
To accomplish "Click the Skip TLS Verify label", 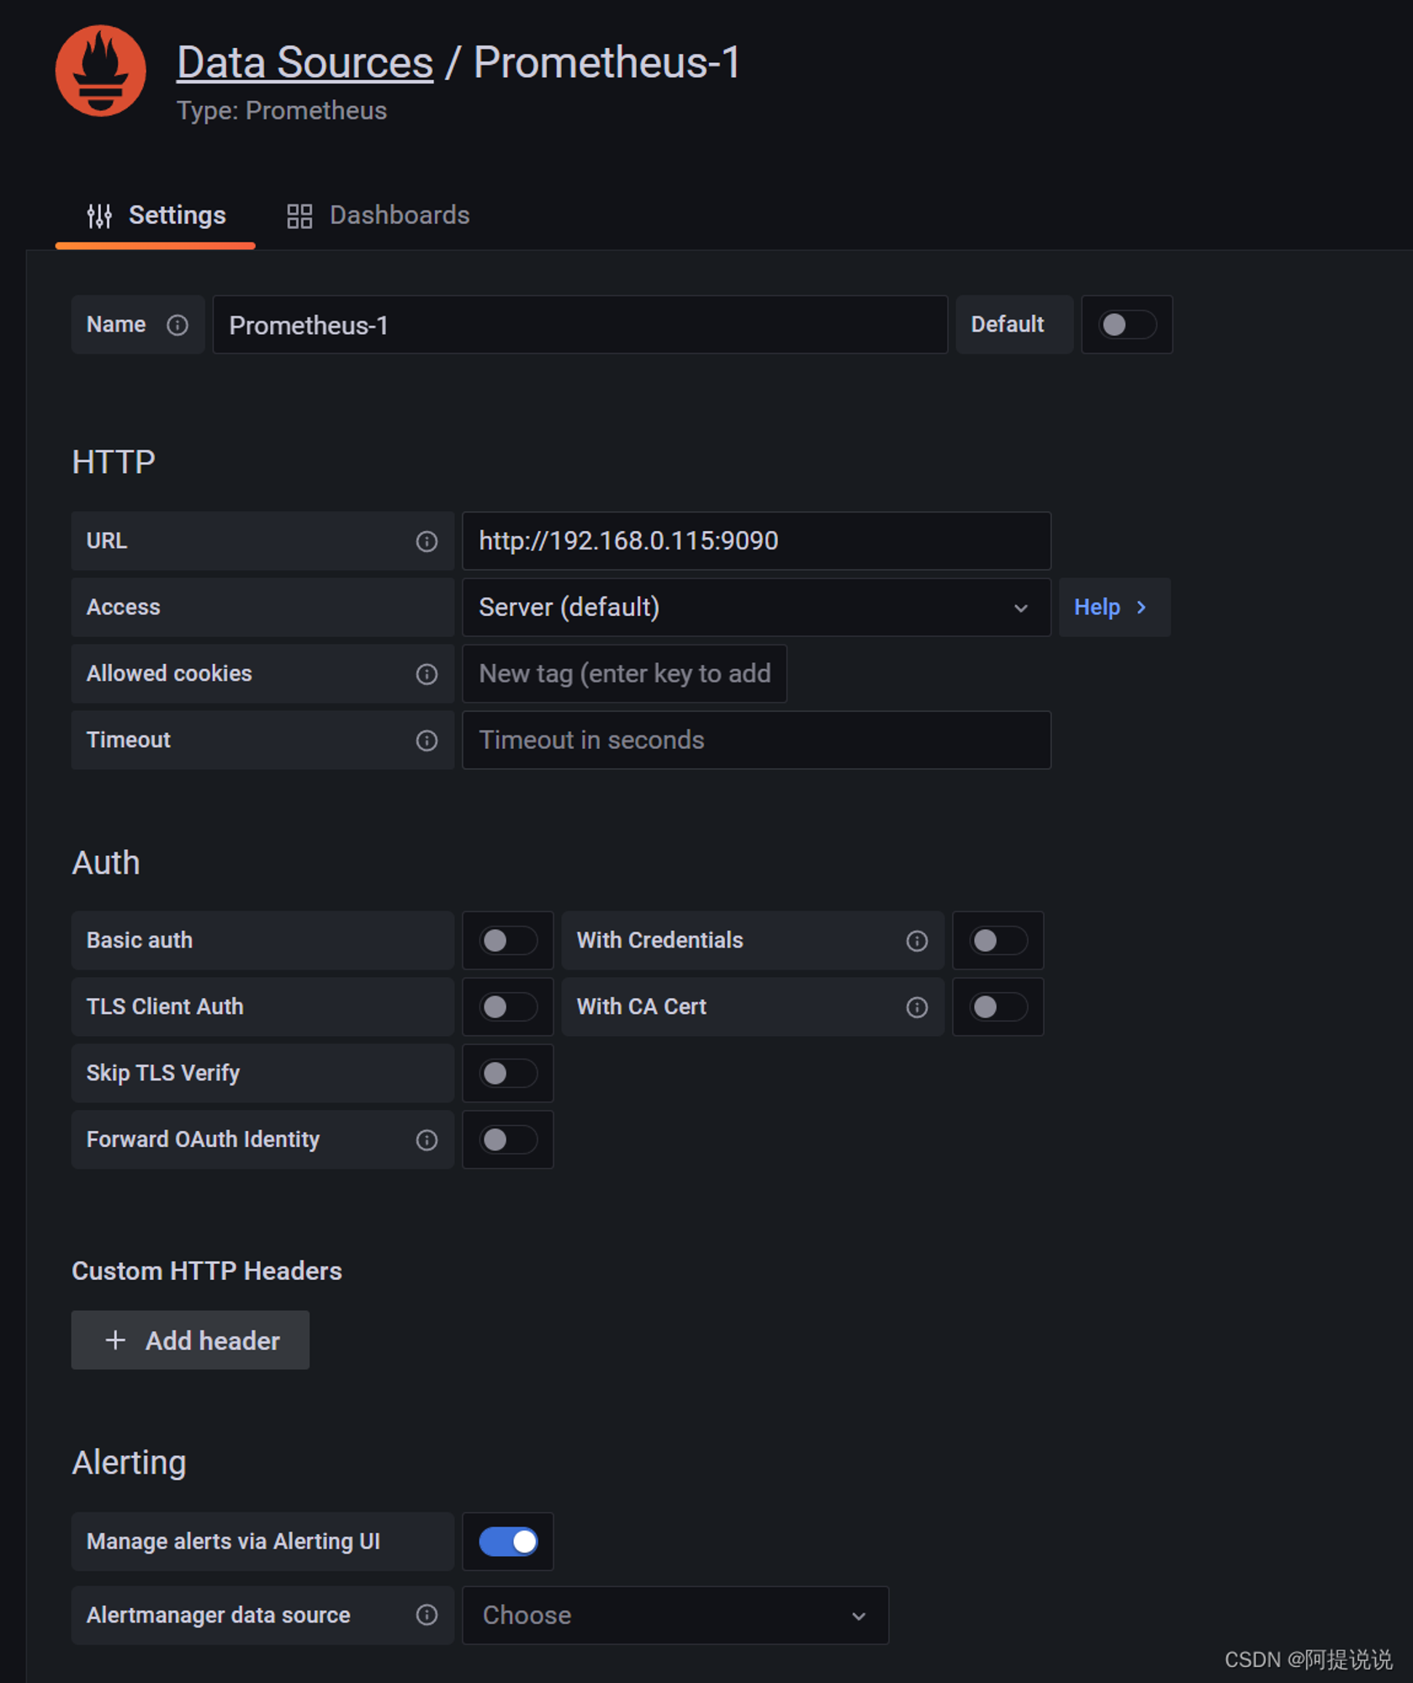I will click(163, 1073).
